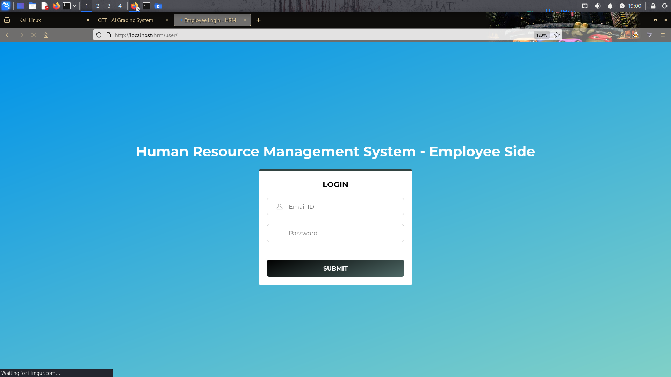Reset the 123% zoom level
Screen dimensions: 671x377
point(542,35)
